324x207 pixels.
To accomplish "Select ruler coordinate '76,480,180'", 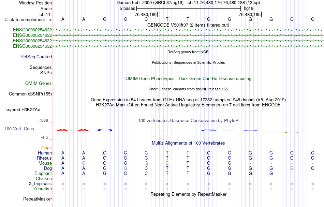I will [x=146, y=14].
